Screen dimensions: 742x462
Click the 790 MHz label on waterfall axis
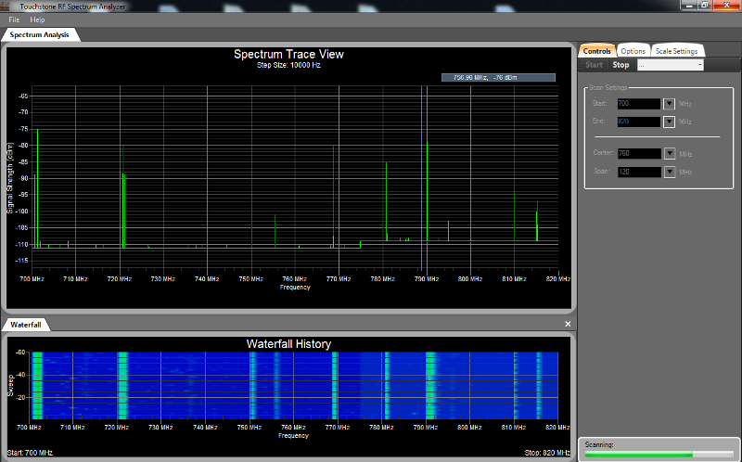point(426,428)
